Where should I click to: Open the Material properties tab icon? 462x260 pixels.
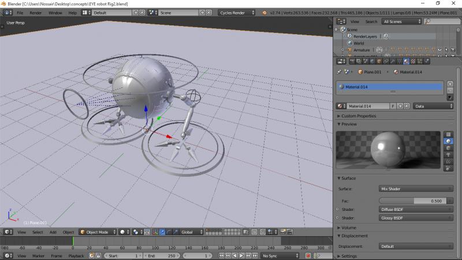click(407, 61)
